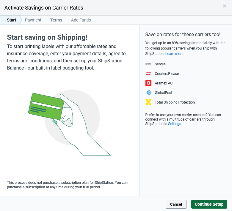Click the Sendle carrier logo icon

tap(148, 64)
